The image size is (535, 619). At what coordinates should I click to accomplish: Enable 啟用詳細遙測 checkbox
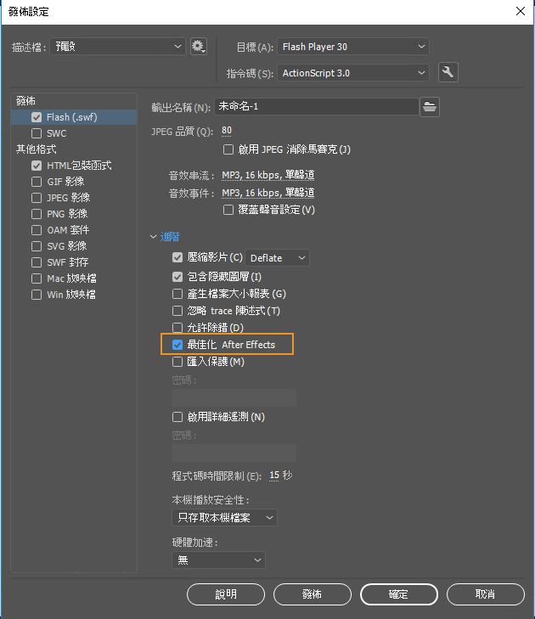(x=177, y=417)
